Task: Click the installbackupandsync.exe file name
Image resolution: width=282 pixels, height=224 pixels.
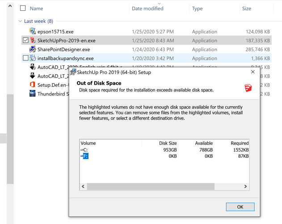Action: (65, 58)
